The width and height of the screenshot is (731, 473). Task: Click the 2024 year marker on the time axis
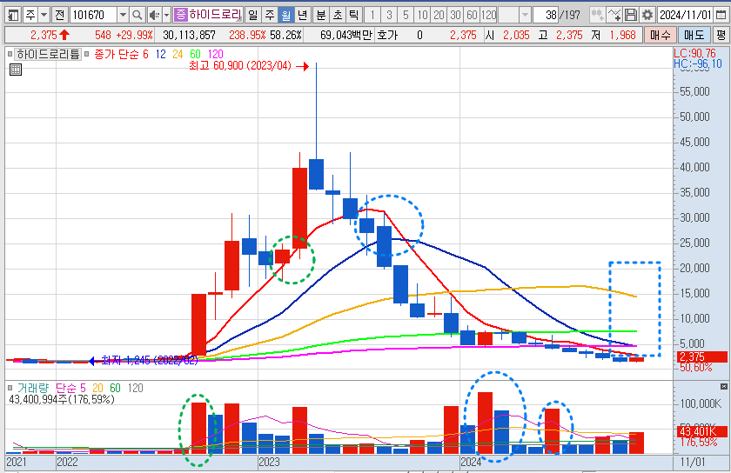[471, 462]
